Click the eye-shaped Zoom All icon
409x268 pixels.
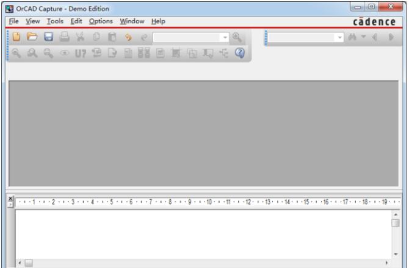(x=65, y=53)
